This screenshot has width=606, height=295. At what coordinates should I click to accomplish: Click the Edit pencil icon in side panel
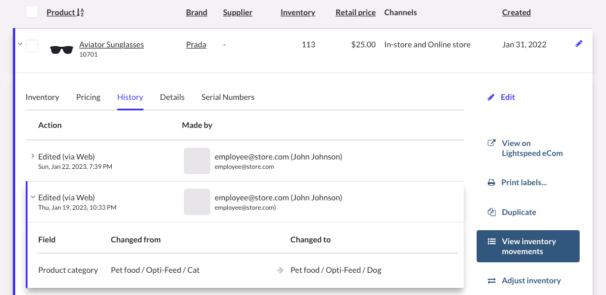(x=491, y=98)
